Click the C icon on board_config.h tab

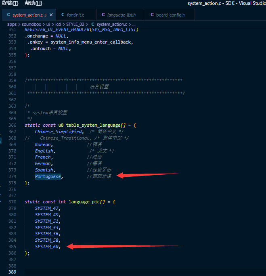pyautogui.click(x=152, y=15)
